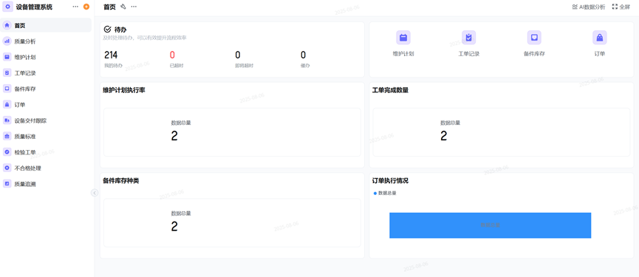
Task: Click the blue bar in 订单执行情况 chart
Action: click(x=491, y=225)
